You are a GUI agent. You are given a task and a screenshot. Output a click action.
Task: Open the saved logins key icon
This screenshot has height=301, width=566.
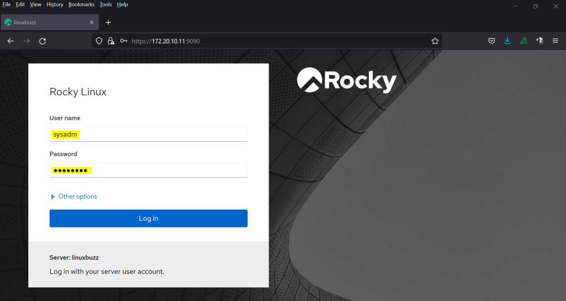123,41
